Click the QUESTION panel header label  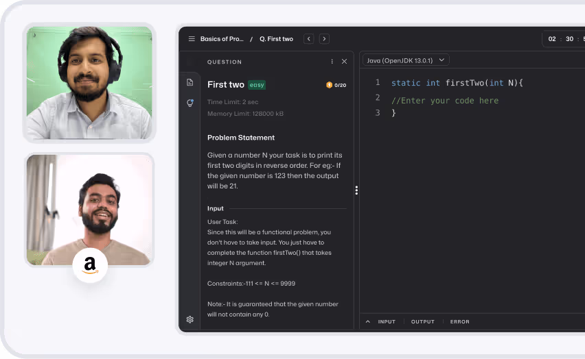[225, 62]
